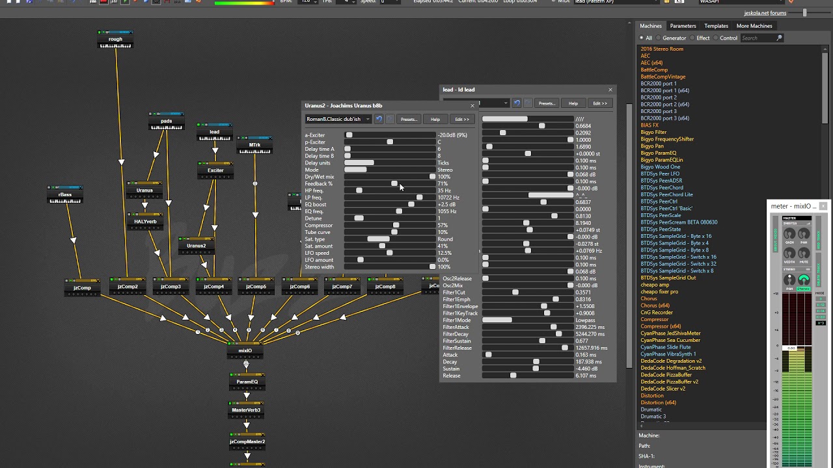Select the Uranus2 machine node
Screen dimensions: 833x468
(196, 246)
